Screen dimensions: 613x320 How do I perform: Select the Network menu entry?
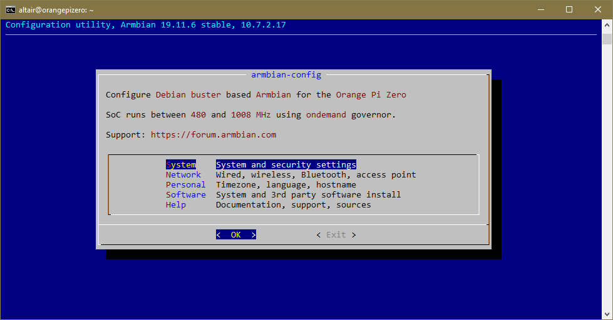[x=183, y=175]
